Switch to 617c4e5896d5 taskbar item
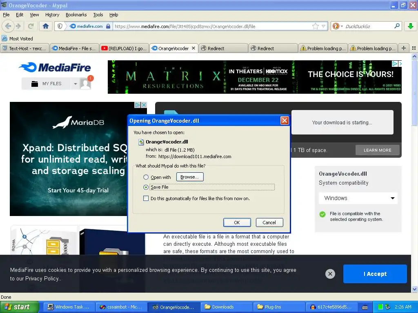Image resolution: width=418 pixels, height=313 pixels. [331, 307]
